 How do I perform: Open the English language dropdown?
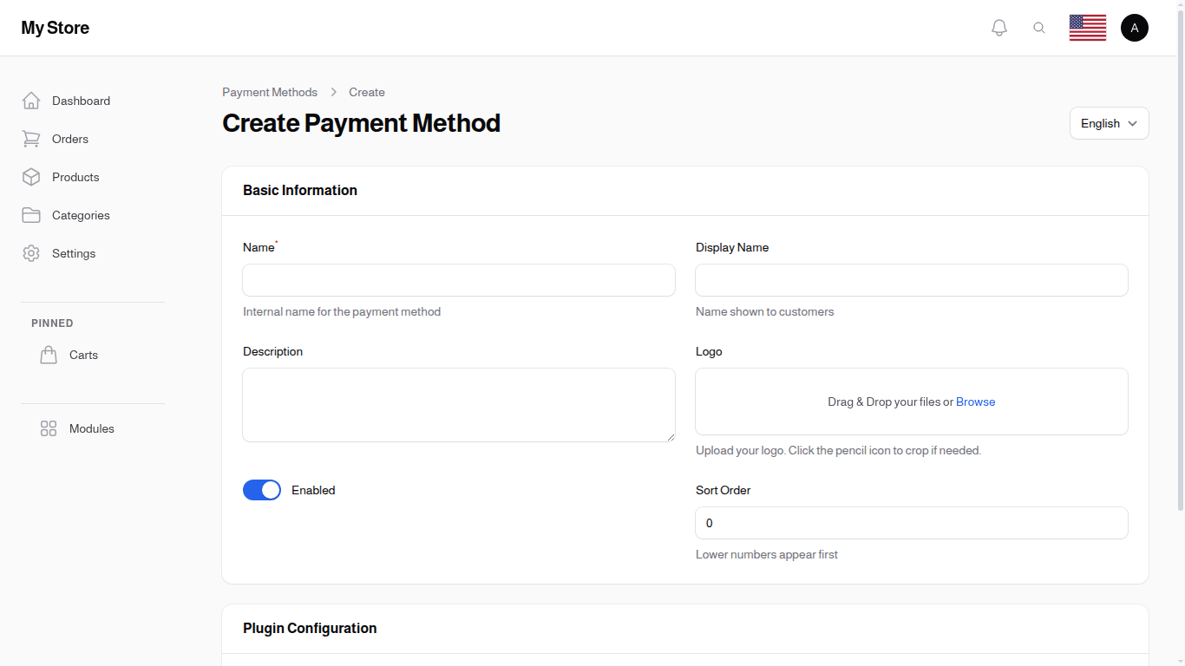pos(1109,123)
